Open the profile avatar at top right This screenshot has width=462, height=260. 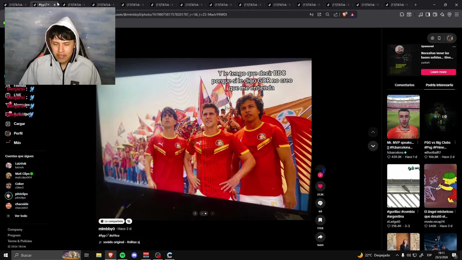click(x=450, y=38)
